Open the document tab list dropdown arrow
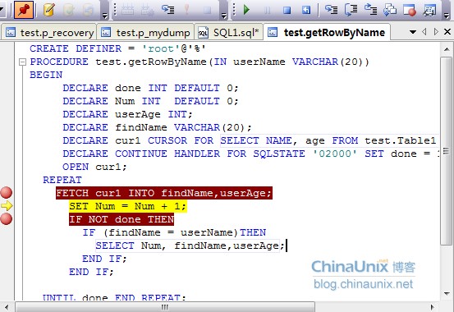The width and height of the screenshot is (454, 312). click(413, 32)
